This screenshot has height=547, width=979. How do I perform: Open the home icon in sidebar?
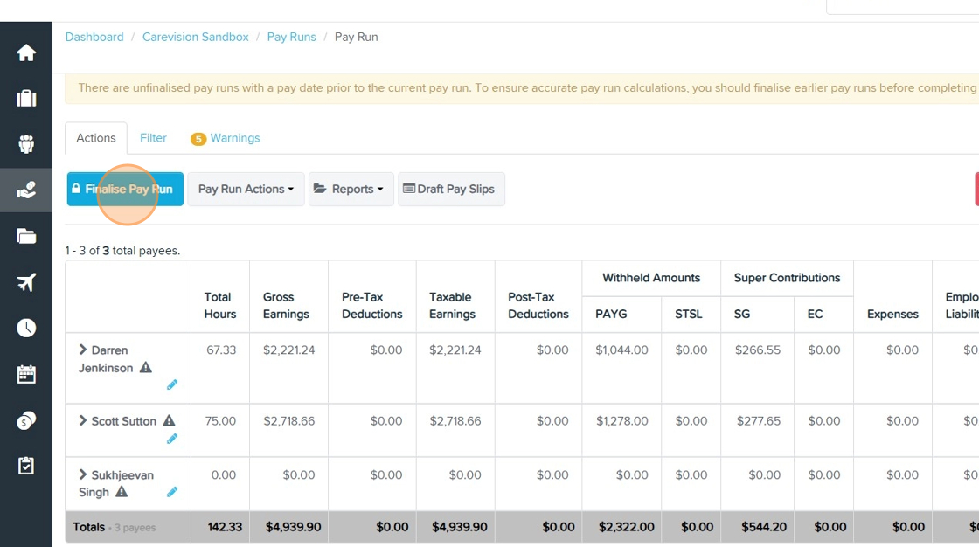coord(26,53)
